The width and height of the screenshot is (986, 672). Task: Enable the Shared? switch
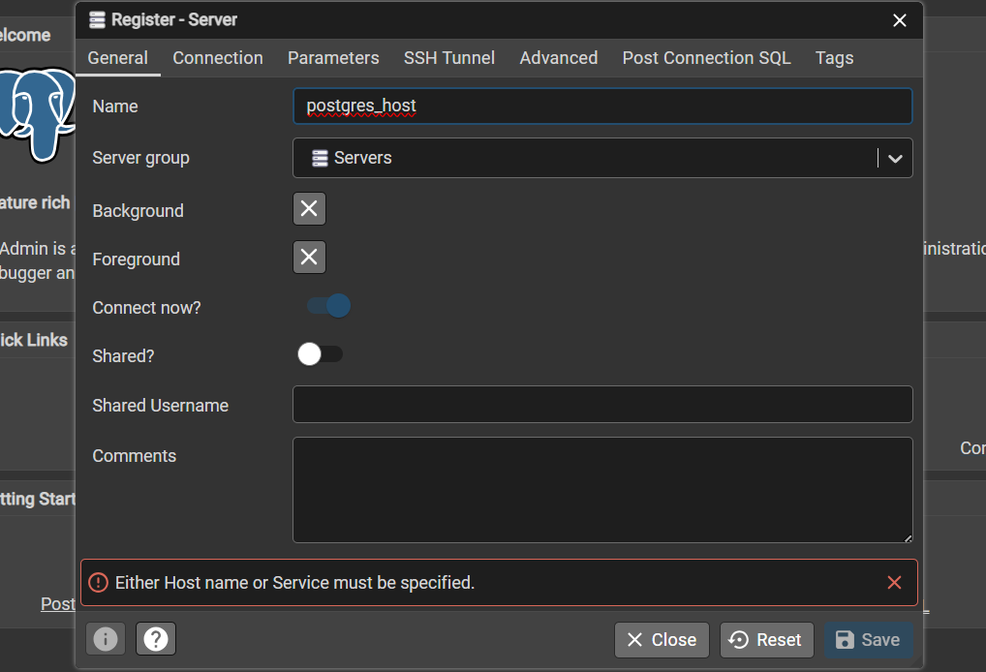click(x=320, y=354)
